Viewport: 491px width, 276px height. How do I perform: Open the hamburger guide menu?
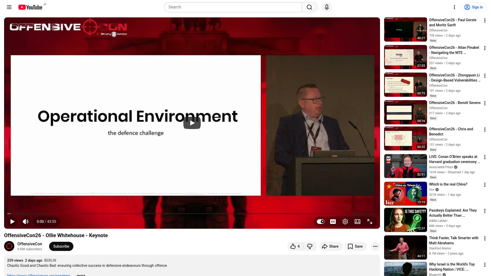click(9, 7)
